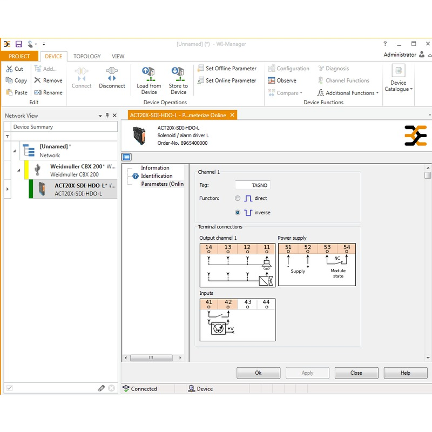Screen dimensions: 432x432
Task: Click Copy in the Edit group
Action: click(x=17, y=80)
